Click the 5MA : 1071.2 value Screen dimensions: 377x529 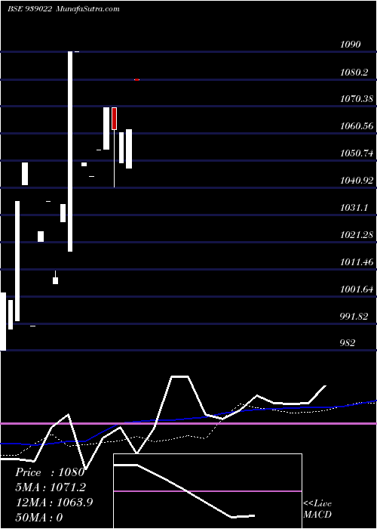click(x=51, y=487)
